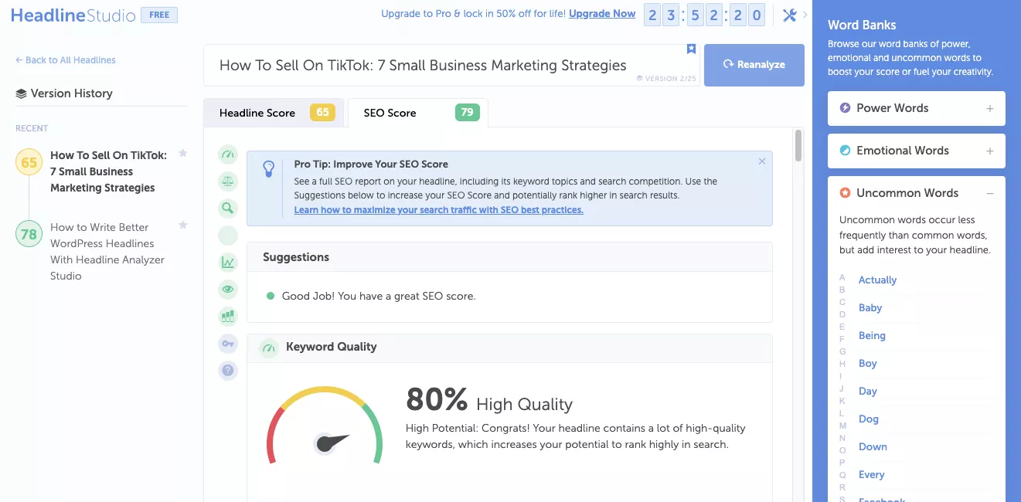The image size is (1021, 502).
Task: Click the Uncommon Words star icon
Action: (845, 193)
